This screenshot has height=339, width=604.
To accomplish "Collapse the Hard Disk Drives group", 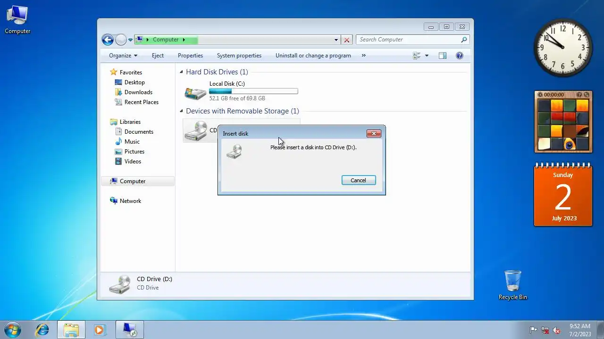I will 181,72.
